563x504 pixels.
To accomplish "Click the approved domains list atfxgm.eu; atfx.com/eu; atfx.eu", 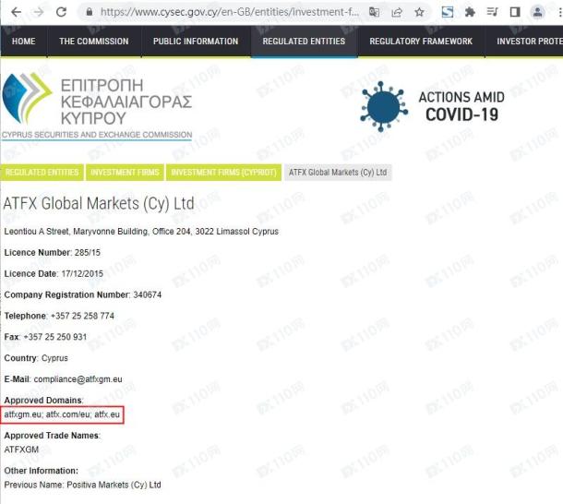I will (x=62, y=414).
